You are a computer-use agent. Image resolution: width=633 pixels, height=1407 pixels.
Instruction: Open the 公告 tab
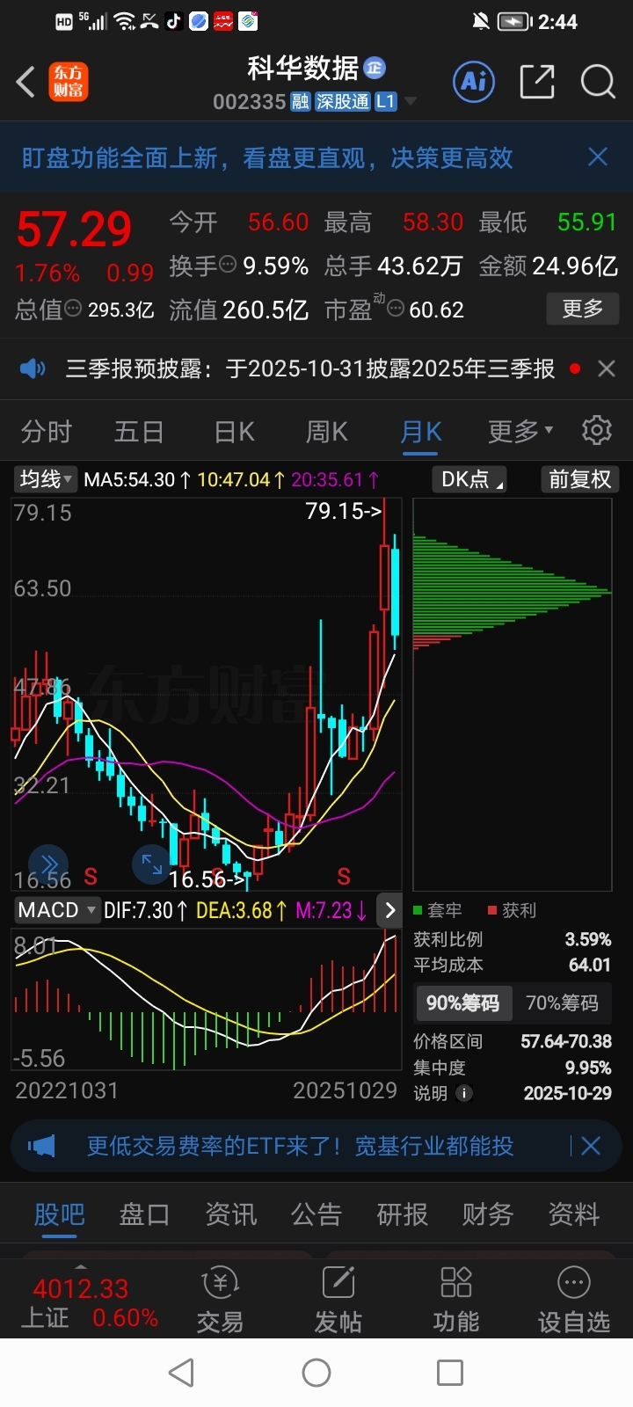316,1214
